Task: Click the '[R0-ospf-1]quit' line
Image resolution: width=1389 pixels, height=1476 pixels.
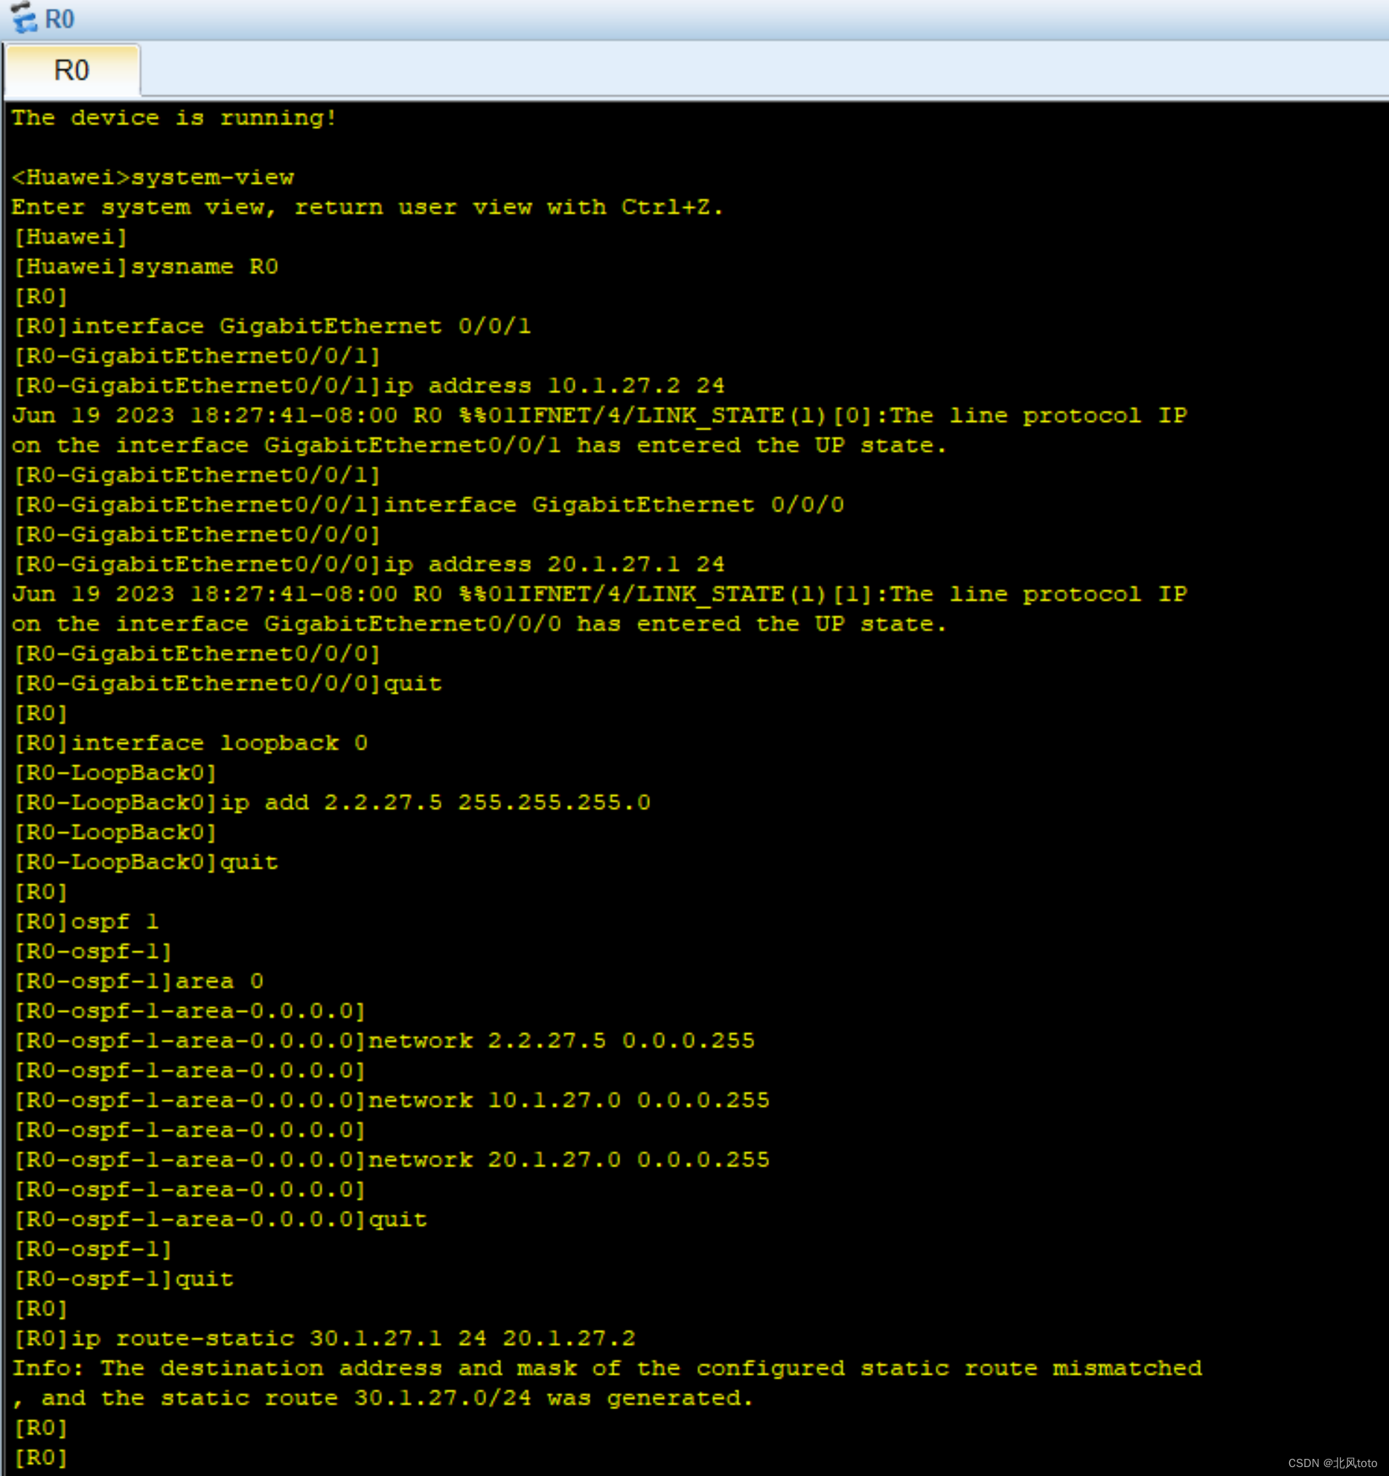Action: pos(123,1279)
